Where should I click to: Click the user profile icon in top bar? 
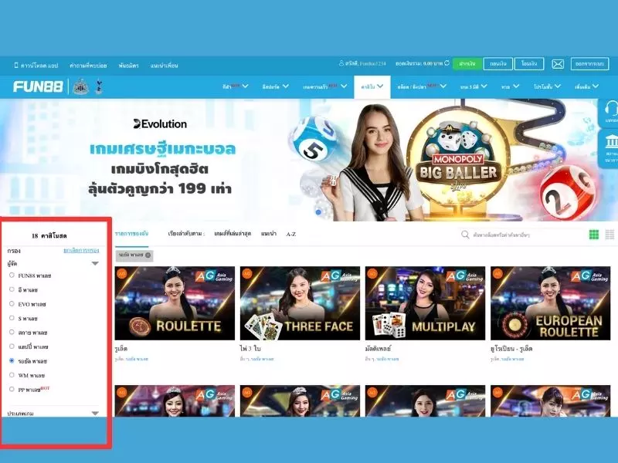pyautogui.click(x=341, y=63)
